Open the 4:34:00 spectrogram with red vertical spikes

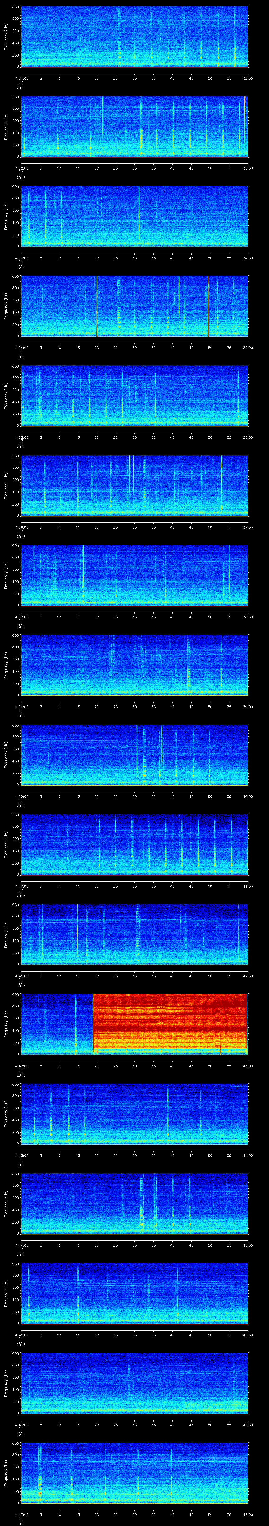click(134, 306)
